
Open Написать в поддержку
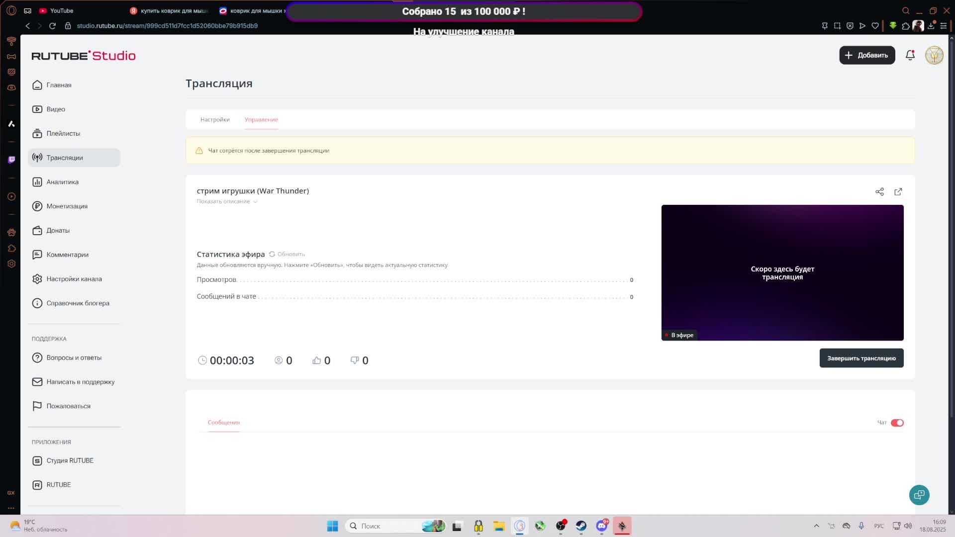tap(80, 382)
